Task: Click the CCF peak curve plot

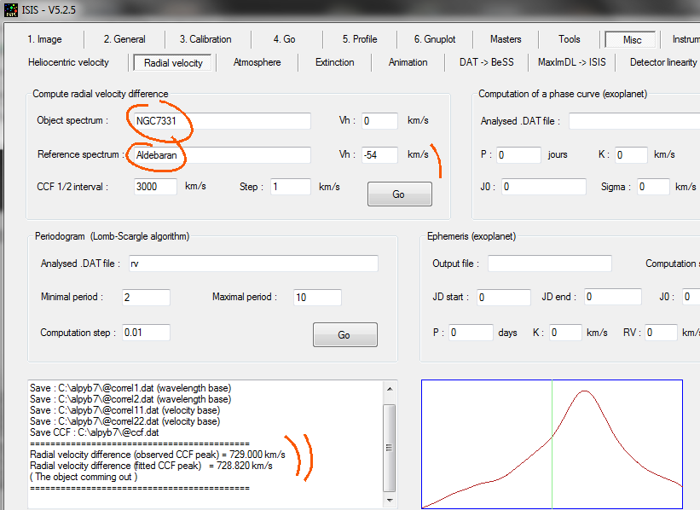Action: (552, 443)
